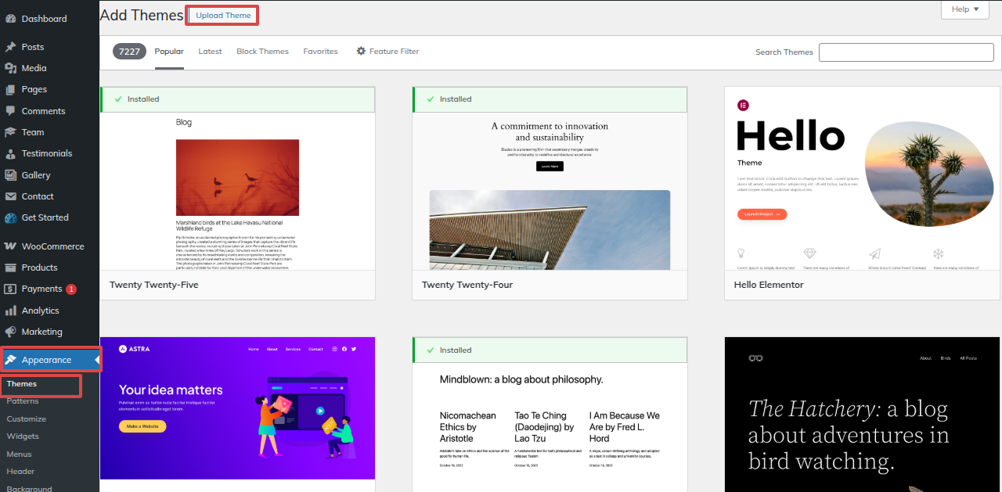Click the Testimonials person icon

tap(10, 153)
